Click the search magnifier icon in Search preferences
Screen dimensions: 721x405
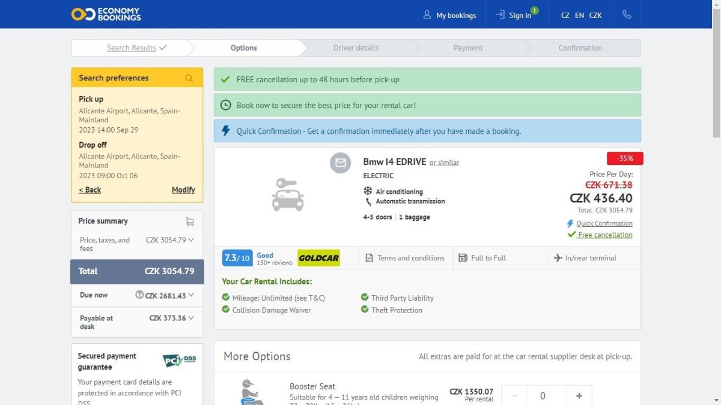(x=189, y=78)
